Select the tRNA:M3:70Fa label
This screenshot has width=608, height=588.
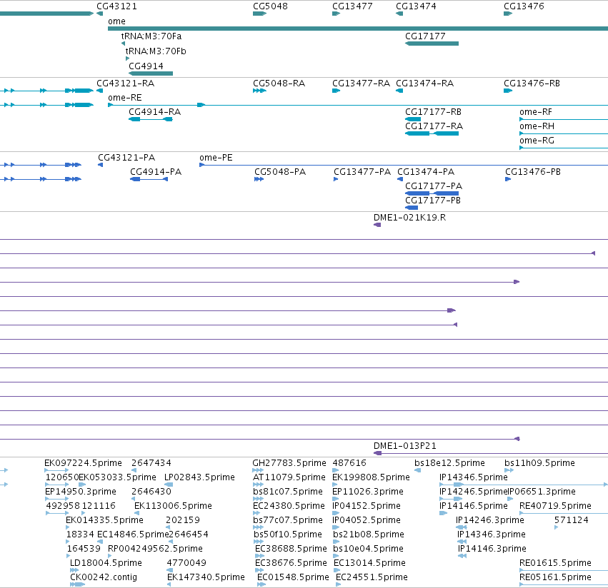click(x=151, y=36)
